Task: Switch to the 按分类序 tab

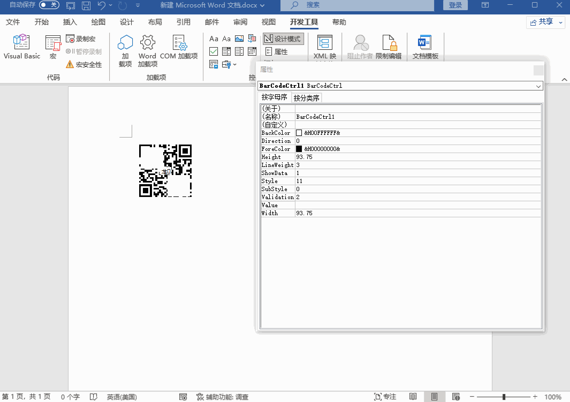Action: click(x=307, y=98)
